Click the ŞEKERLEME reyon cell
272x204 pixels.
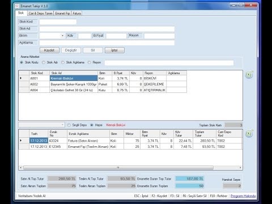point(155,84)
